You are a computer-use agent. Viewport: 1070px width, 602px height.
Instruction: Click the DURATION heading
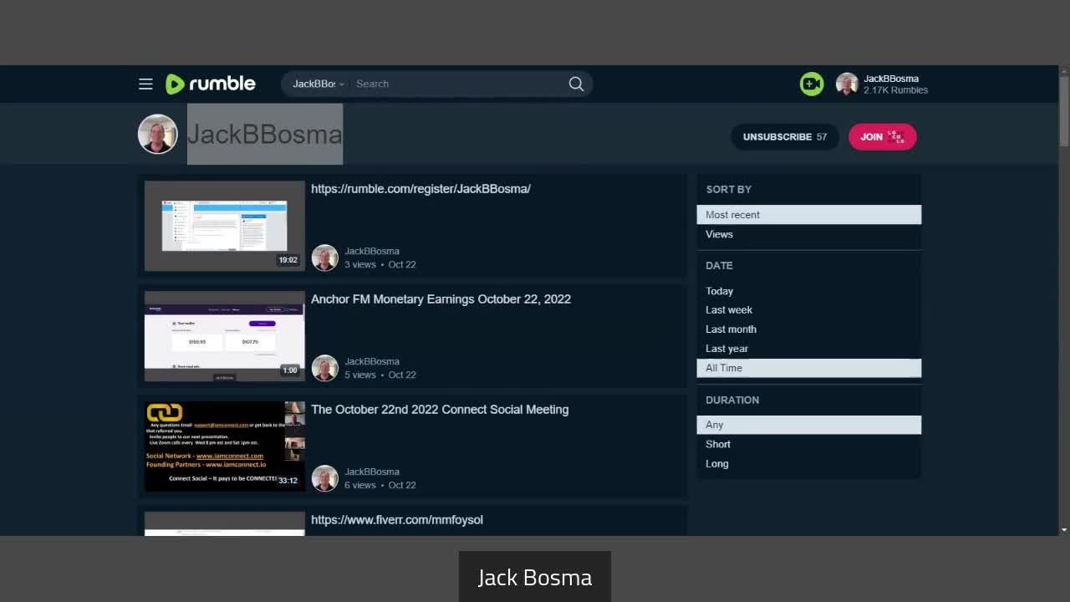coord(732,400)
